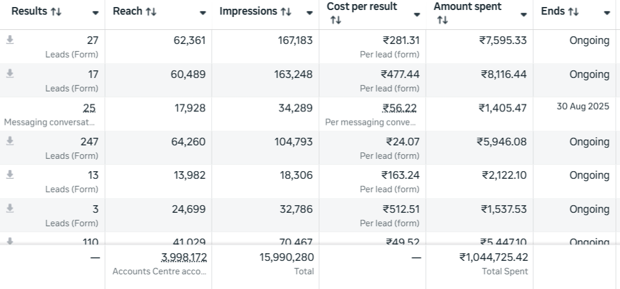Download leads for the 13 results row
Image resolution: width=620 pixels, height=289 pixels.
10,175
